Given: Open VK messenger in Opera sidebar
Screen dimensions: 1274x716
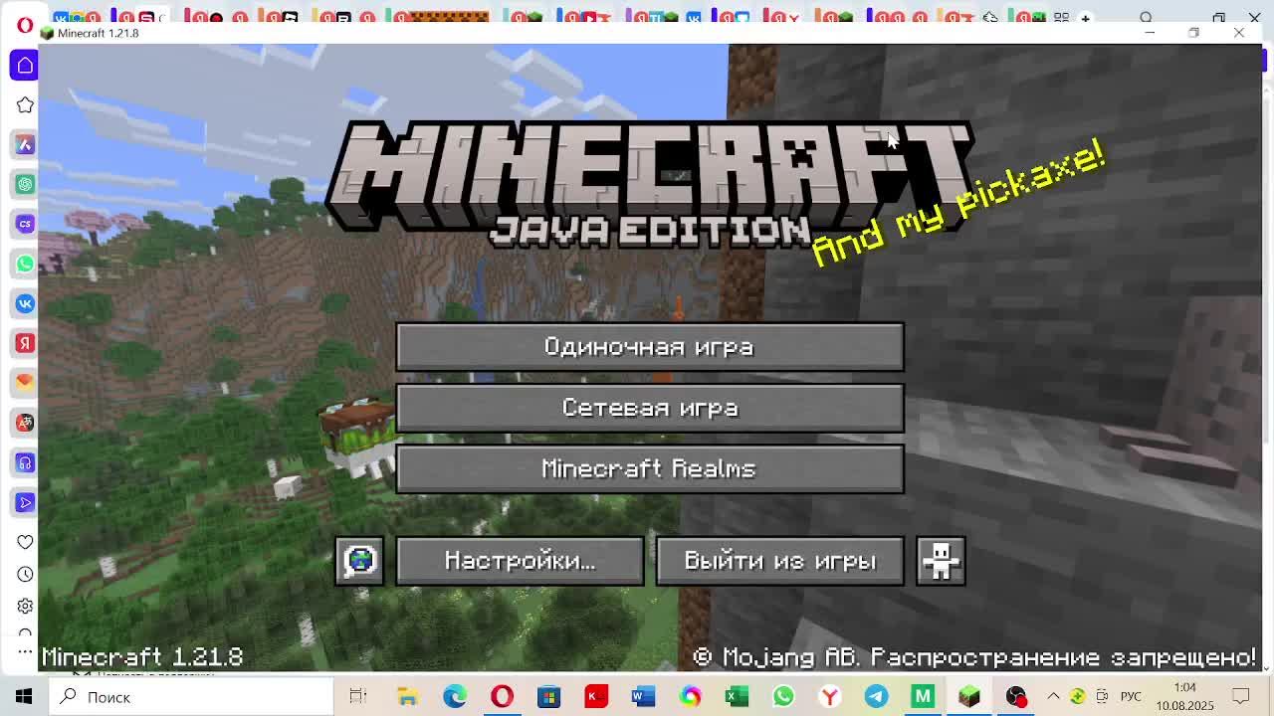Looking at the screenshot, I should click(25, 303).
